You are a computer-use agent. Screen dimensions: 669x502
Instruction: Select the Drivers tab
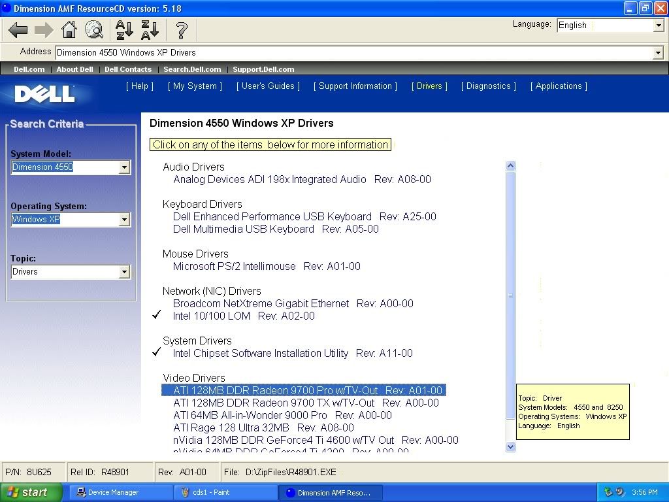pyautogui.click(x=429, y=86)
